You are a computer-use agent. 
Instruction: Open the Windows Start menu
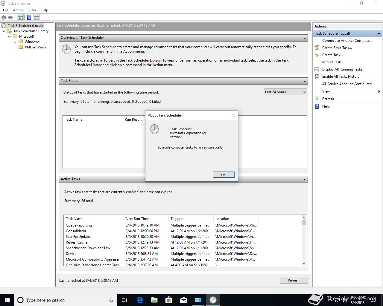7,300
